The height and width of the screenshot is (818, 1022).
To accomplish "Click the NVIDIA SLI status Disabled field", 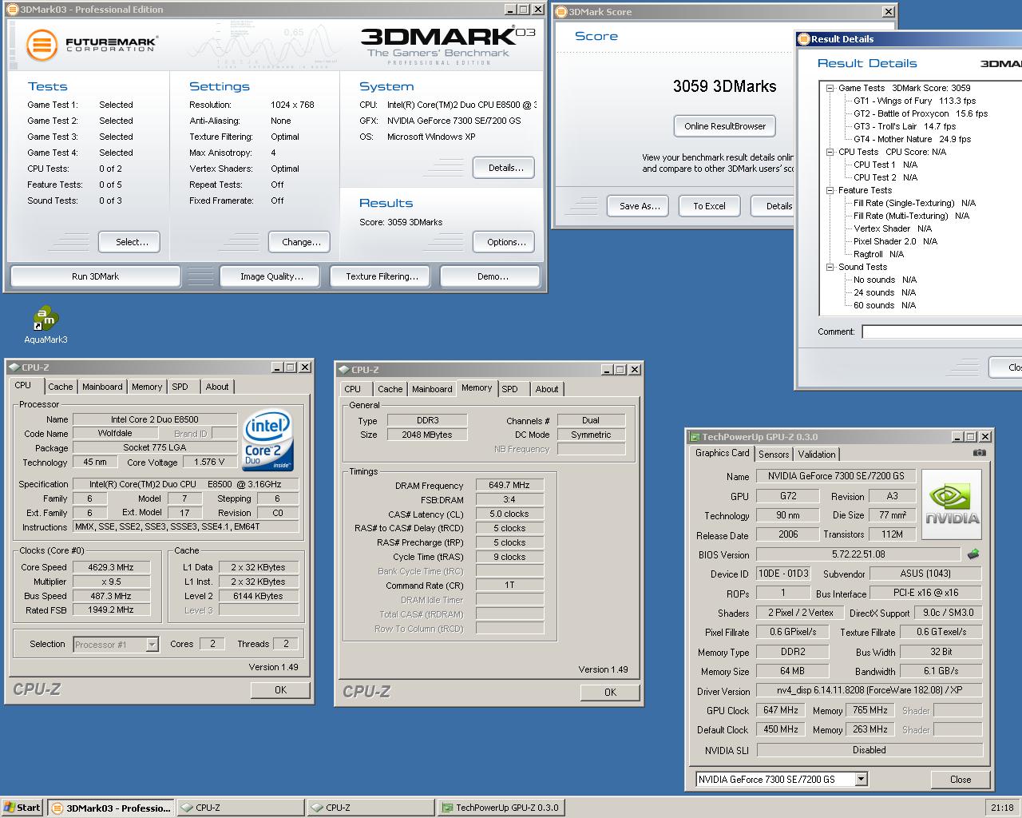I will click(x=869, y=750).
